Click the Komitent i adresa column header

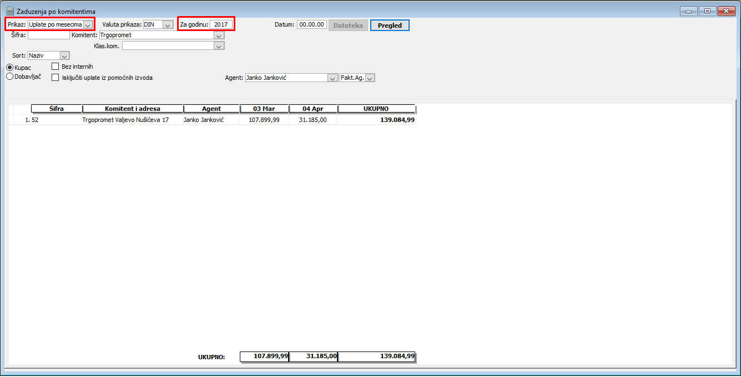133,109
